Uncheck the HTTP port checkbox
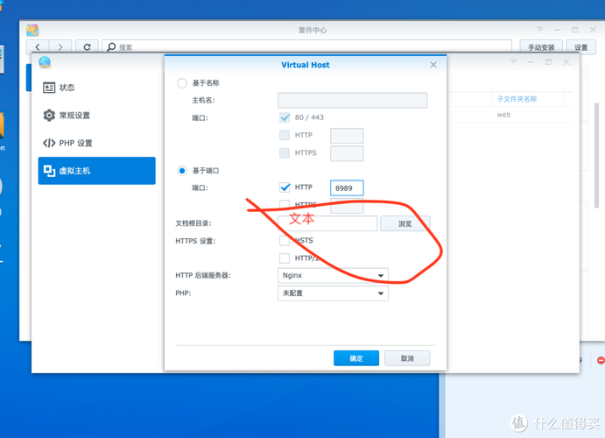This screenshot has width=605, height=438. (x=285, y=187)
